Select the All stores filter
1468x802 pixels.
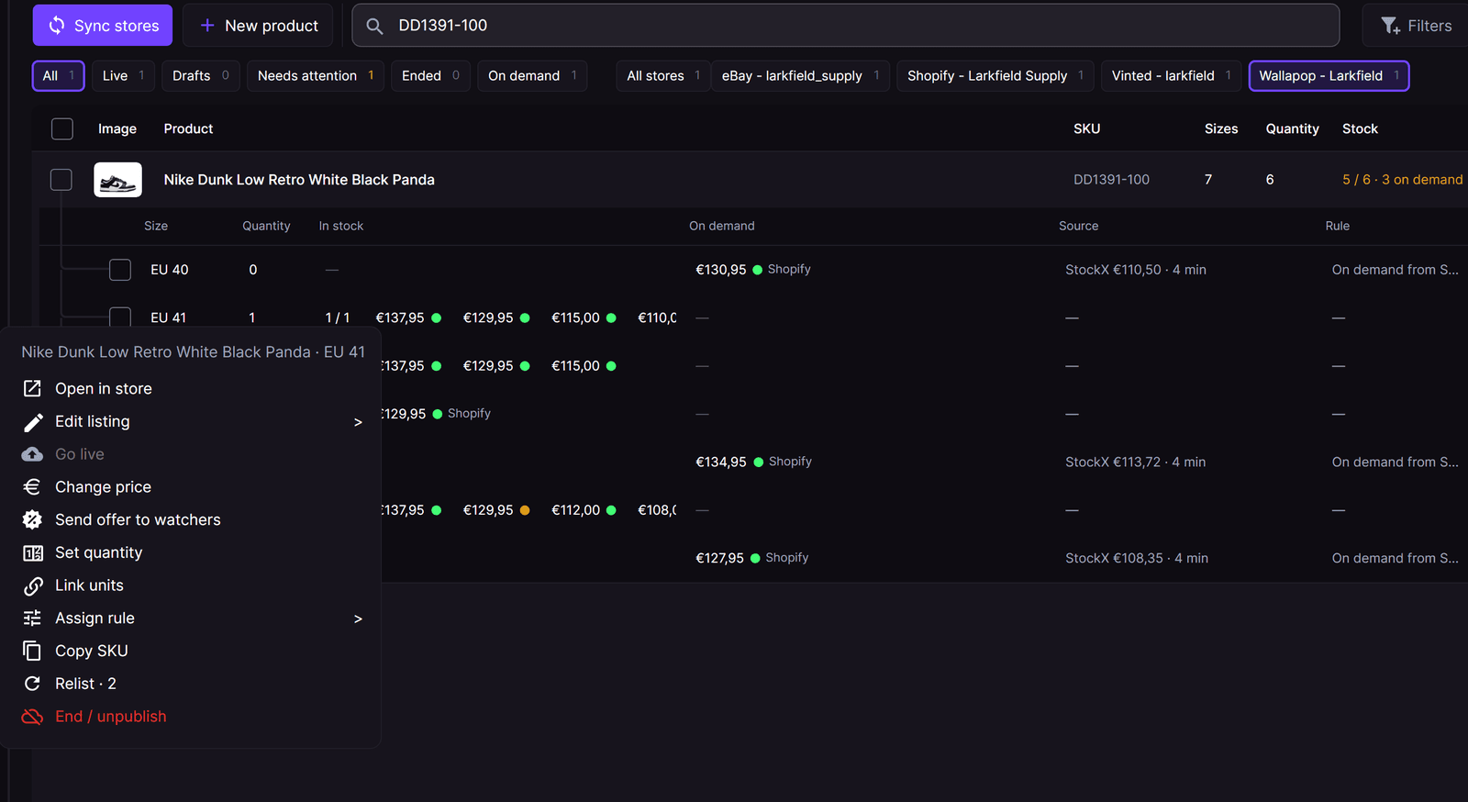point(663,76)
